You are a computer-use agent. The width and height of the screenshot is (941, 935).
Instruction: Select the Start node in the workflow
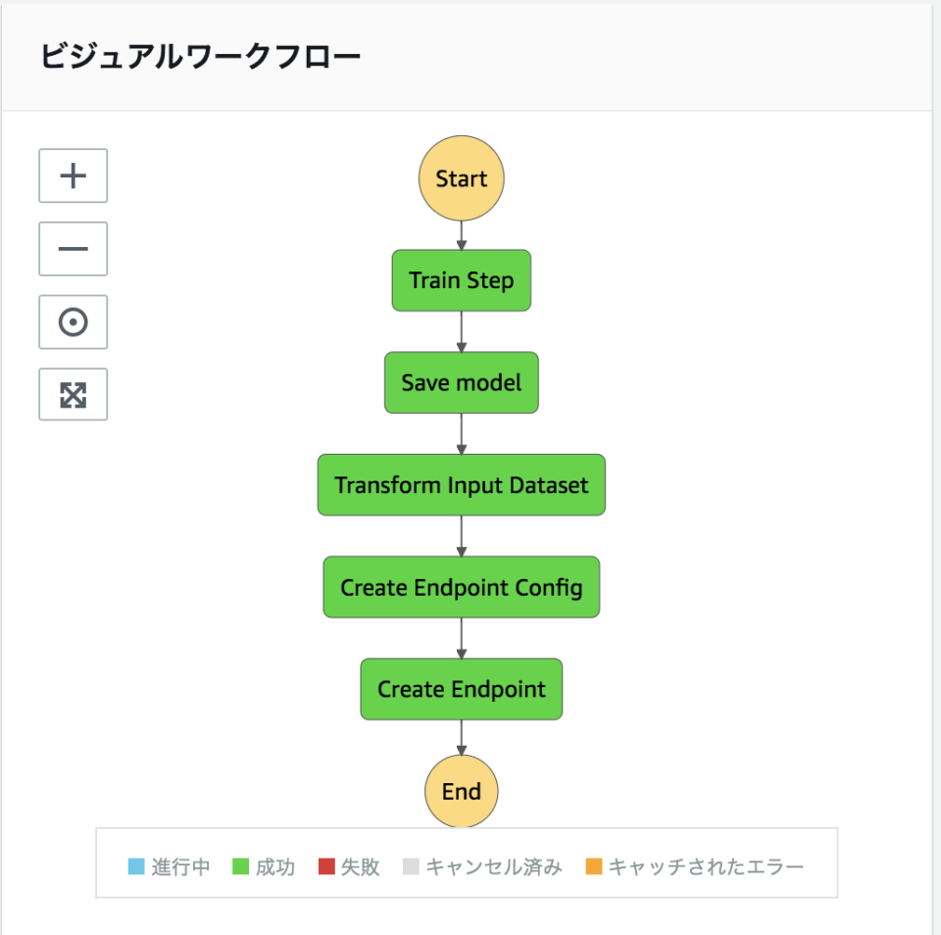461,178
